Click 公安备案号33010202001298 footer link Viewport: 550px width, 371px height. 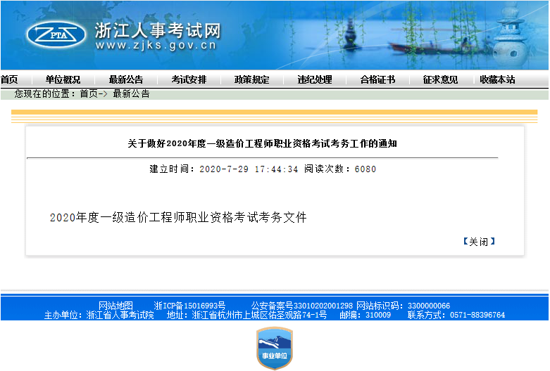coord(302,306)
